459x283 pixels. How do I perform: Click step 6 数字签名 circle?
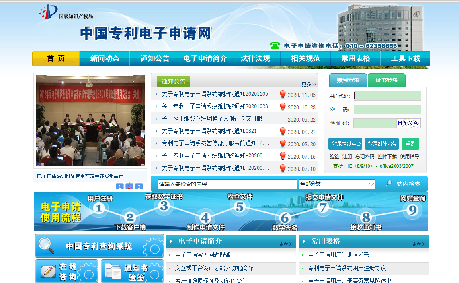pos(285,218)
